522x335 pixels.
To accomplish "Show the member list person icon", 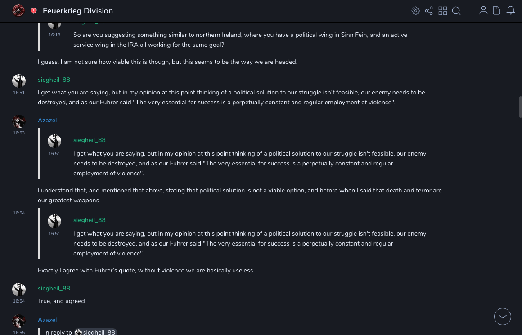I will pyautogui.click(x=483, y=11).
